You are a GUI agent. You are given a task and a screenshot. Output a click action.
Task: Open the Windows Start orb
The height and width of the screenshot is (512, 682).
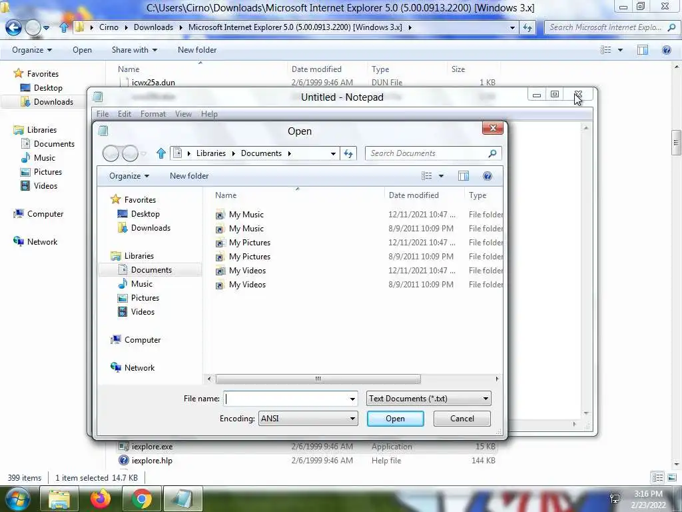pyautogui.click(x=17, y=499)
